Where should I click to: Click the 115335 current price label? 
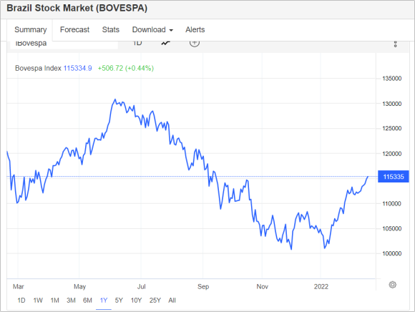[394, 177]
